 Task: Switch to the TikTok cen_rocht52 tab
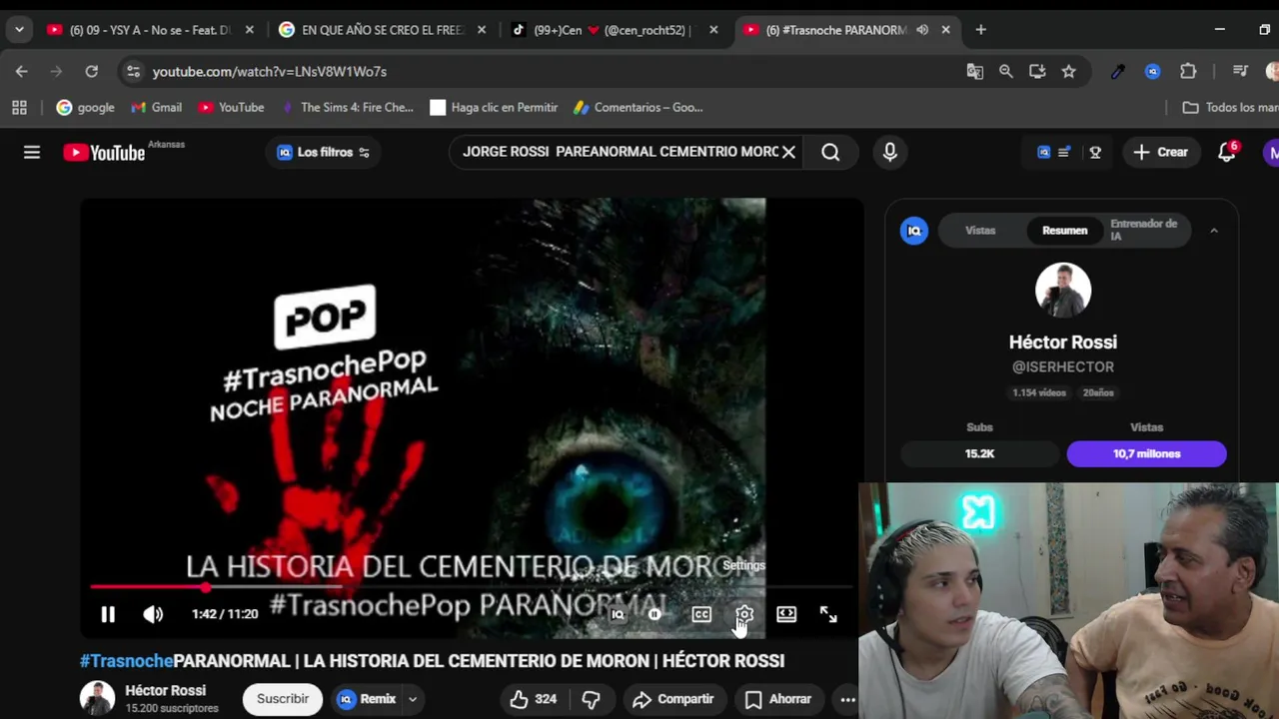(x=613, y=30)
